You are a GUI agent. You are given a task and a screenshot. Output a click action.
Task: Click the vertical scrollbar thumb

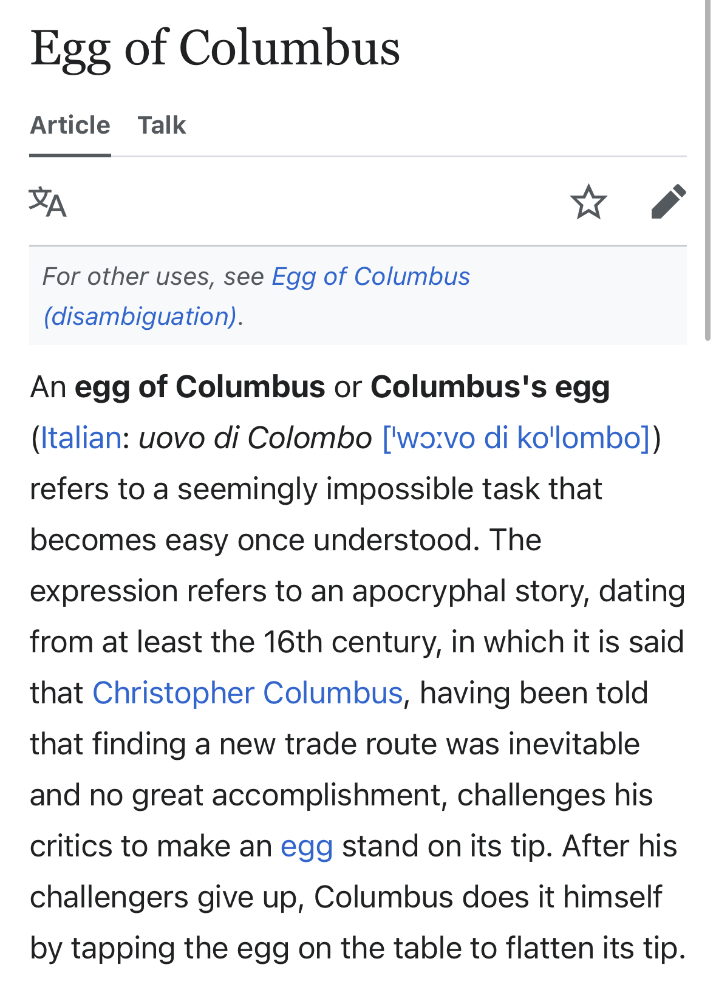[707, 170]
